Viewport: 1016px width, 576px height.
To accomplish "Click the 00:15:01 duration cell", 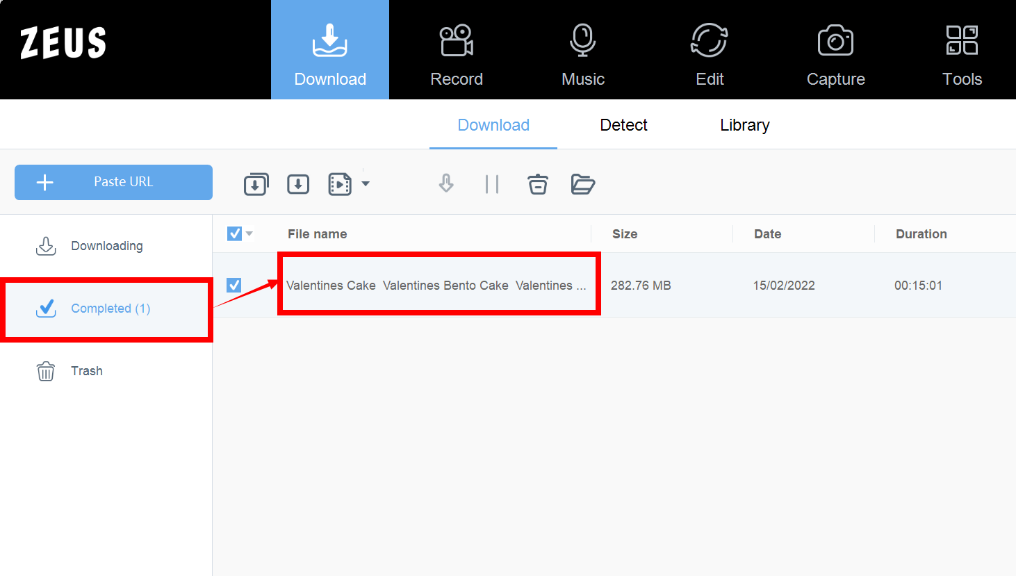I will pos(919,286).
